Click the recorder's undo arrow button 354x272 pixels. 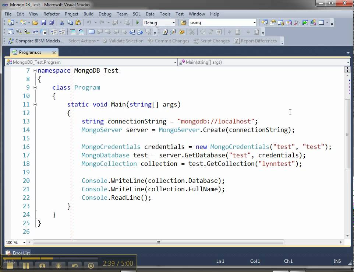75,265
